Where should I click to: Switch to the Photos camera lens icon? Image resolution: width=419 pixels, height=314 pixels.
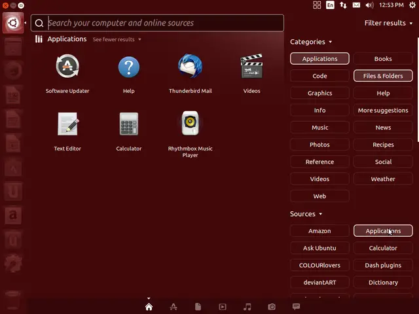point(272,307)
